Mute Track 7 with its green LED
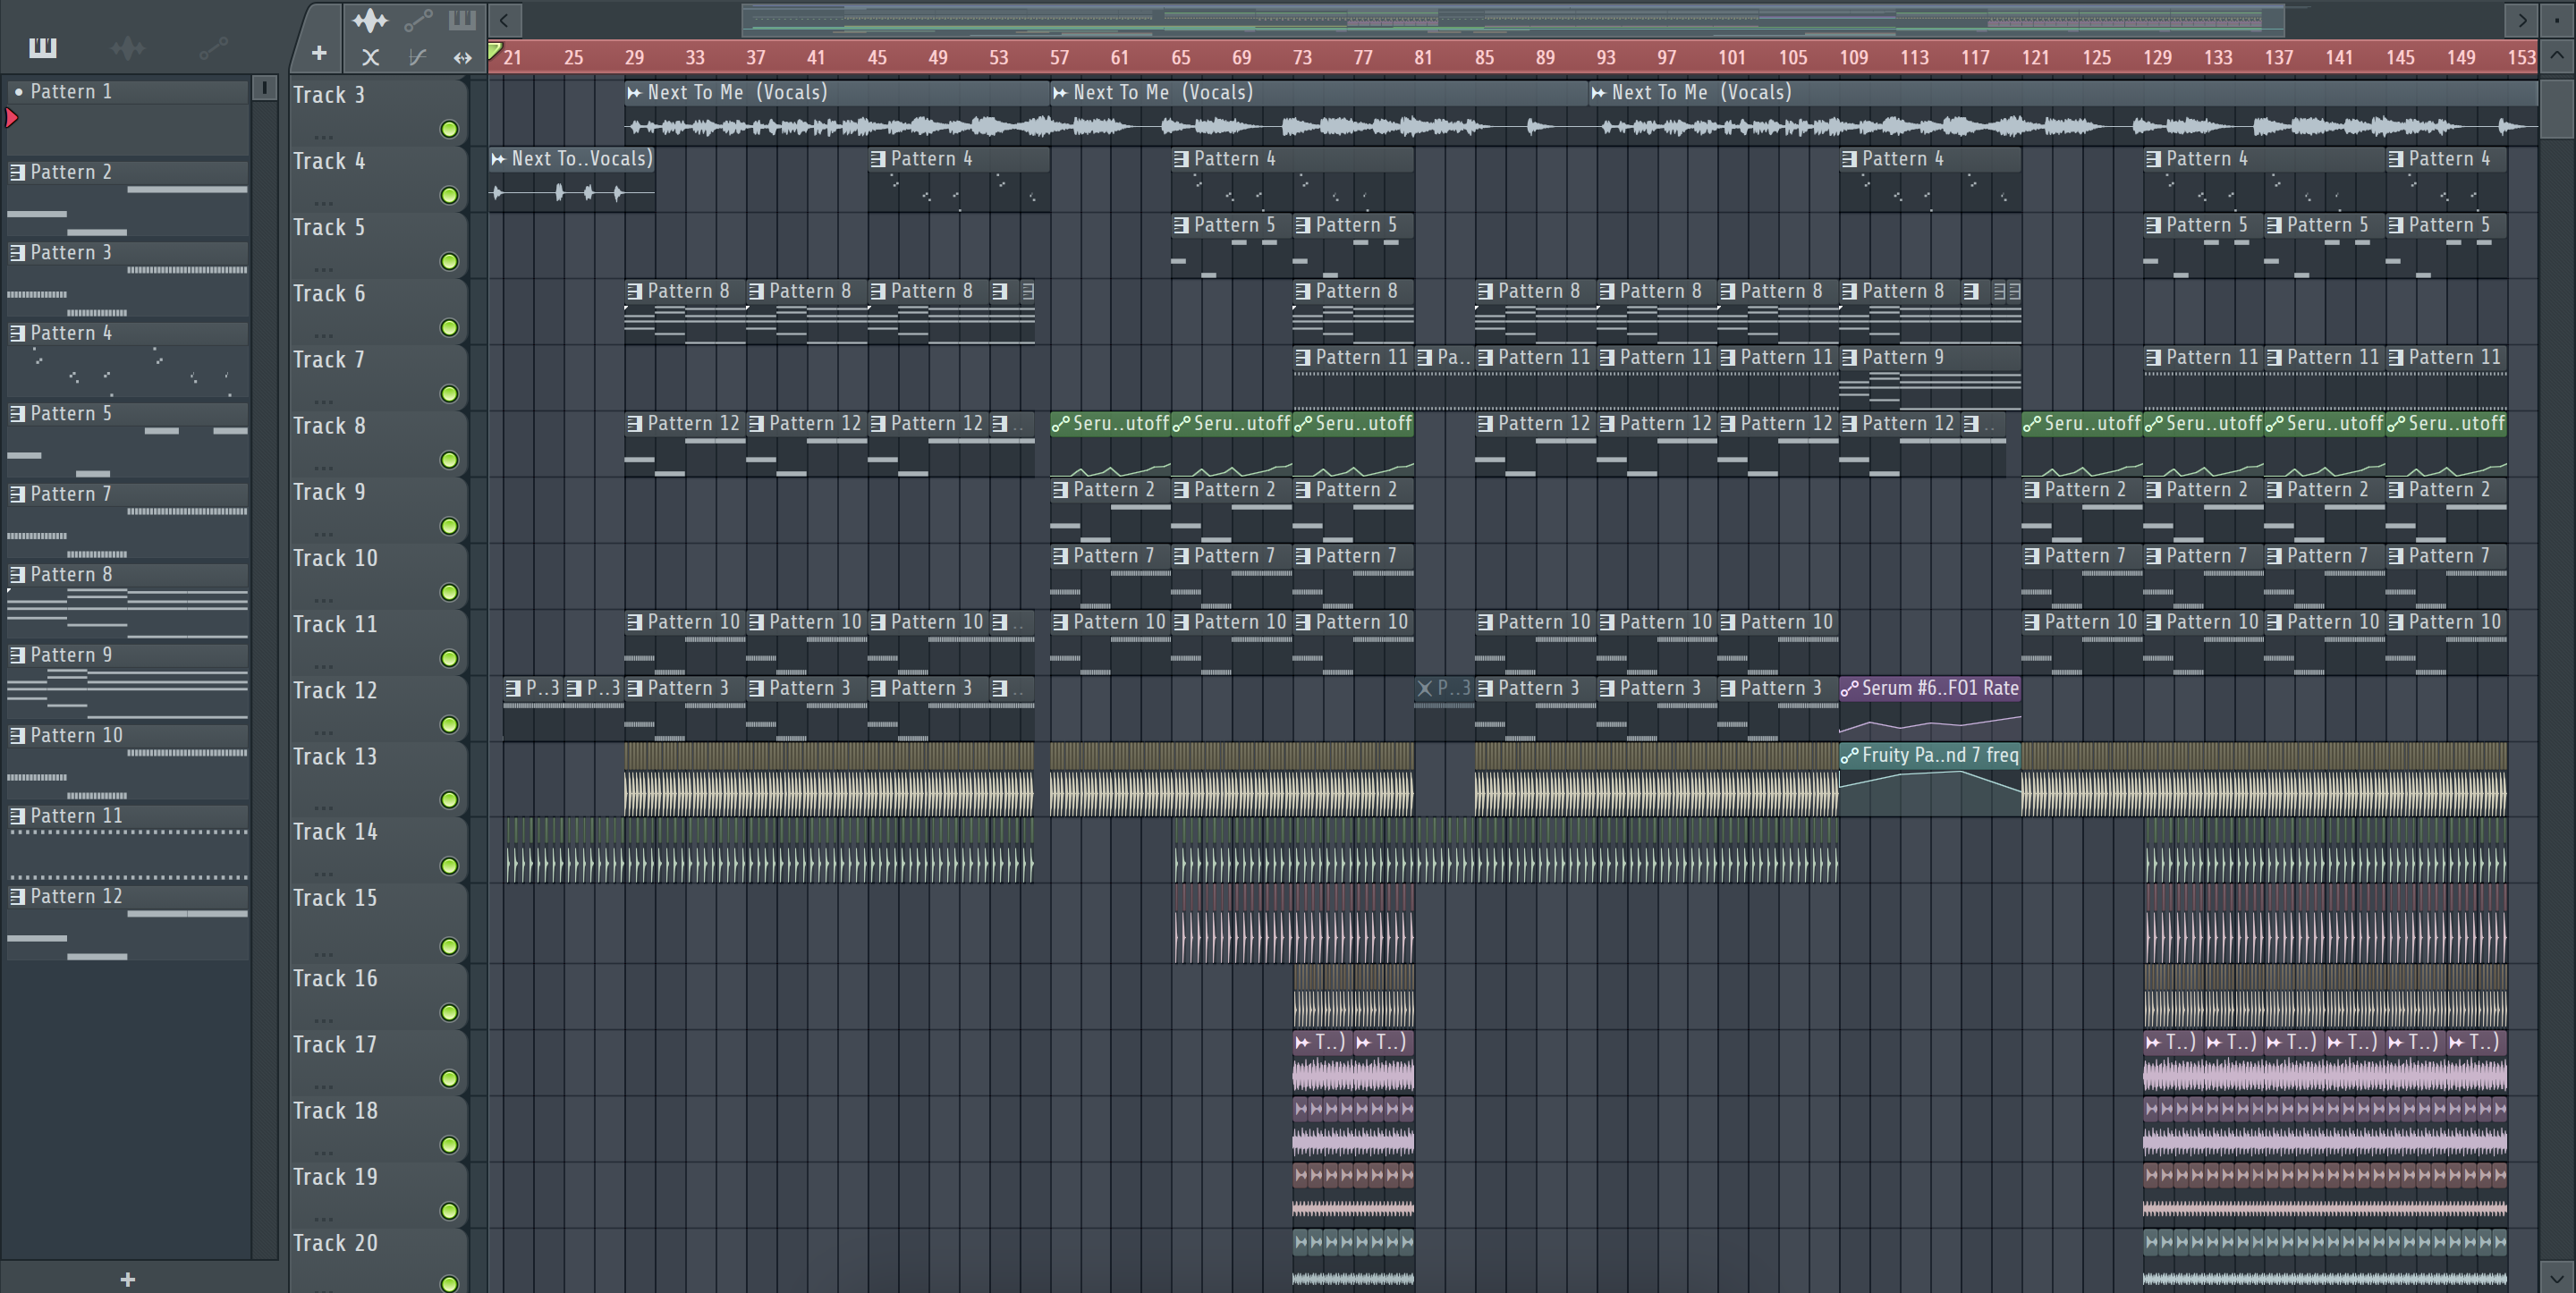Image resolution: width=2576 pixels, height=1293 pixels. (449, 394)
